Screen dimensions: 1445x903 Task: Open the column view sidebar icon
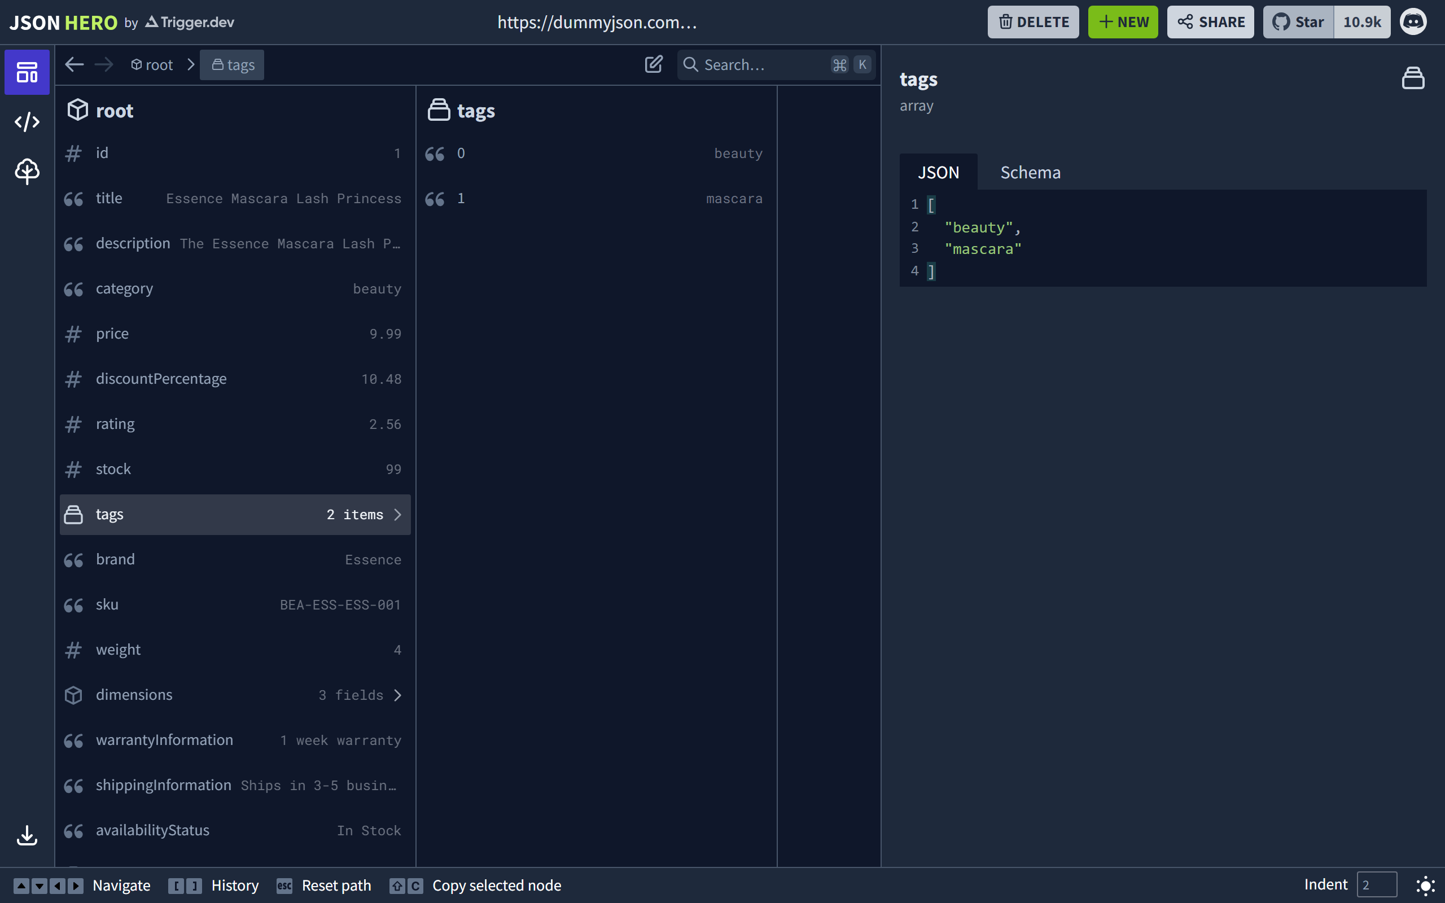tap(27, 72)
